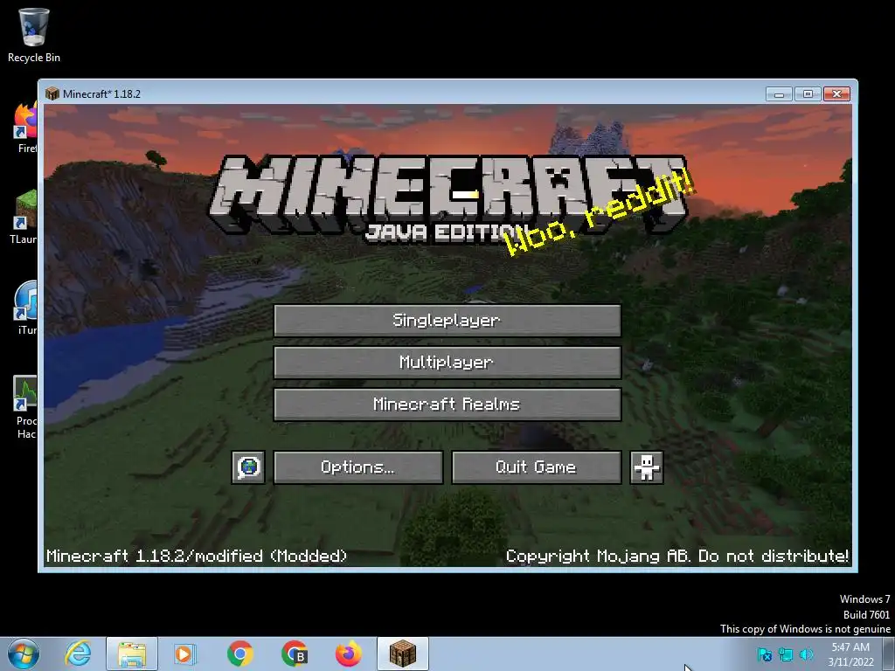Select the Firefox desktop shortcut
The image size is (895, 671).
coord(24,128)
